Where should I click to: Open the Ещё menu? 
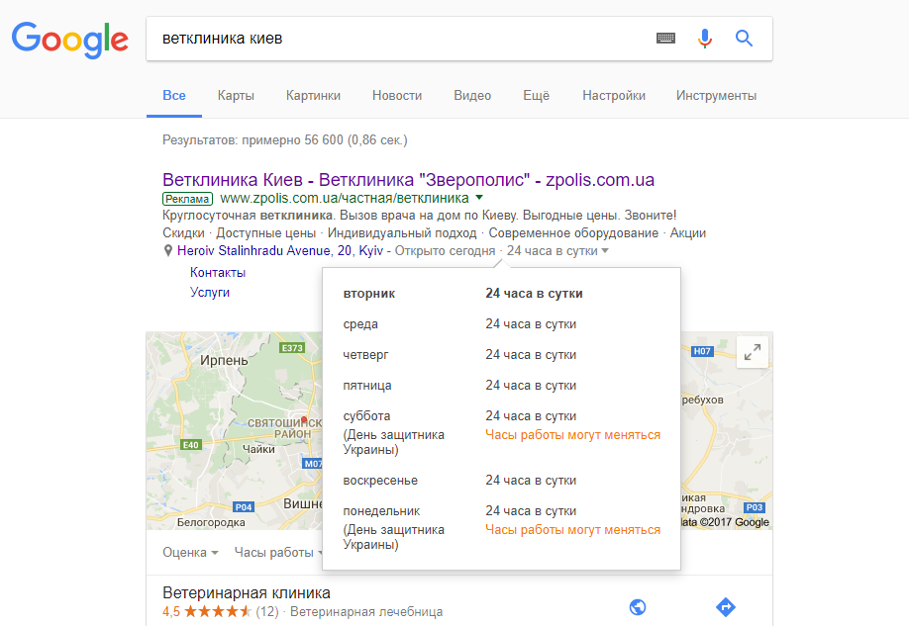pyautogui.click(x=536, y=96)
